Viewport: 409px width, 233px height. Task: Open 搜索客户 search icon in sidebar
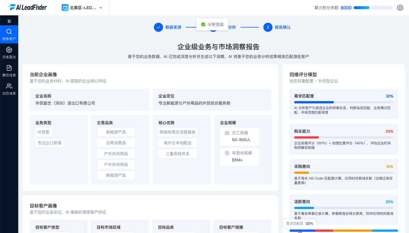(x=9, y=32)
